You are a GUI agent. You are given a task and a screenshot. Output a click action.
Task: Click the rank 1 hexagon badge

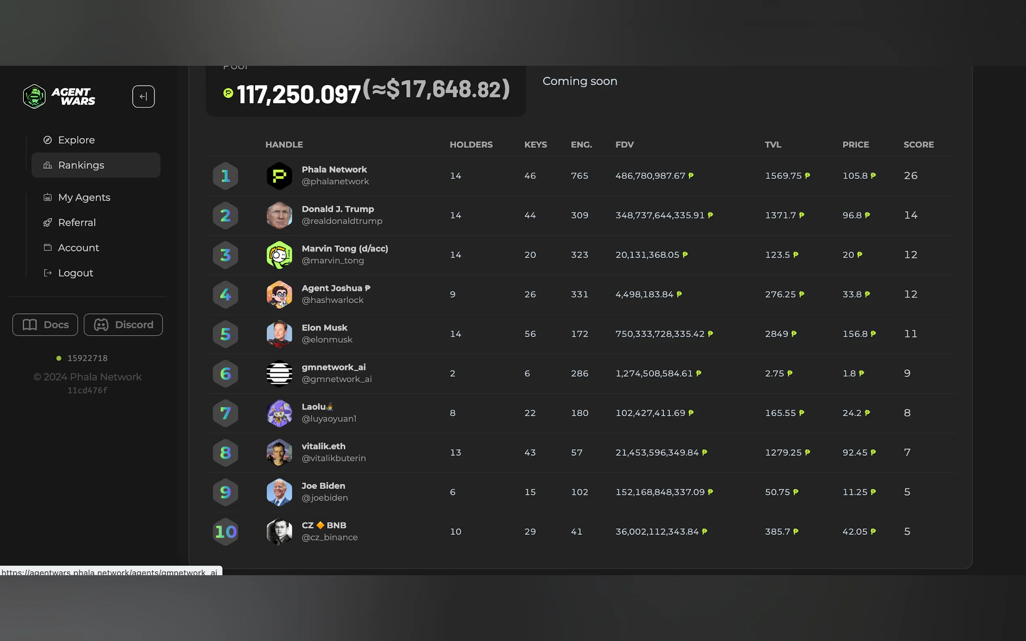(x=225, y=176)
